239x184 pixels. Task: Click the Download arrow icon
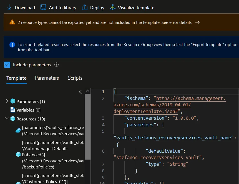coord(9,7)
